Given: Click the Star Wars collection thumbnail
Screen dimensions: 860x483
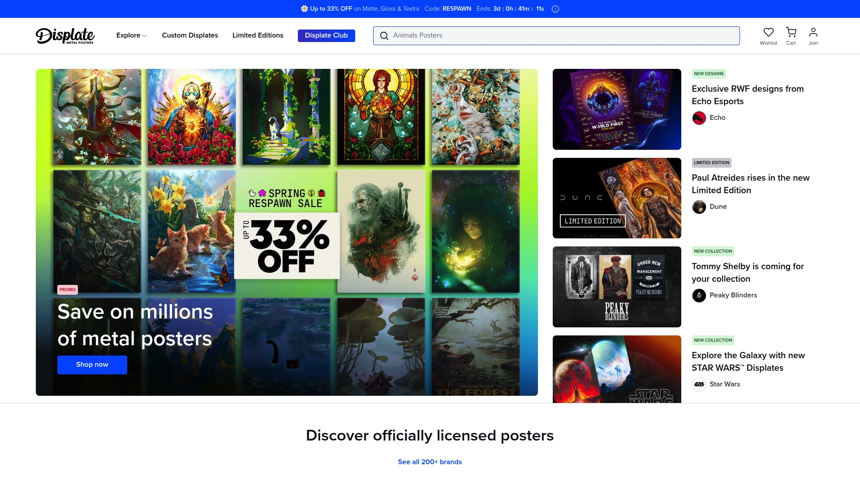Looking at the screenshot, I should [617, 369].
